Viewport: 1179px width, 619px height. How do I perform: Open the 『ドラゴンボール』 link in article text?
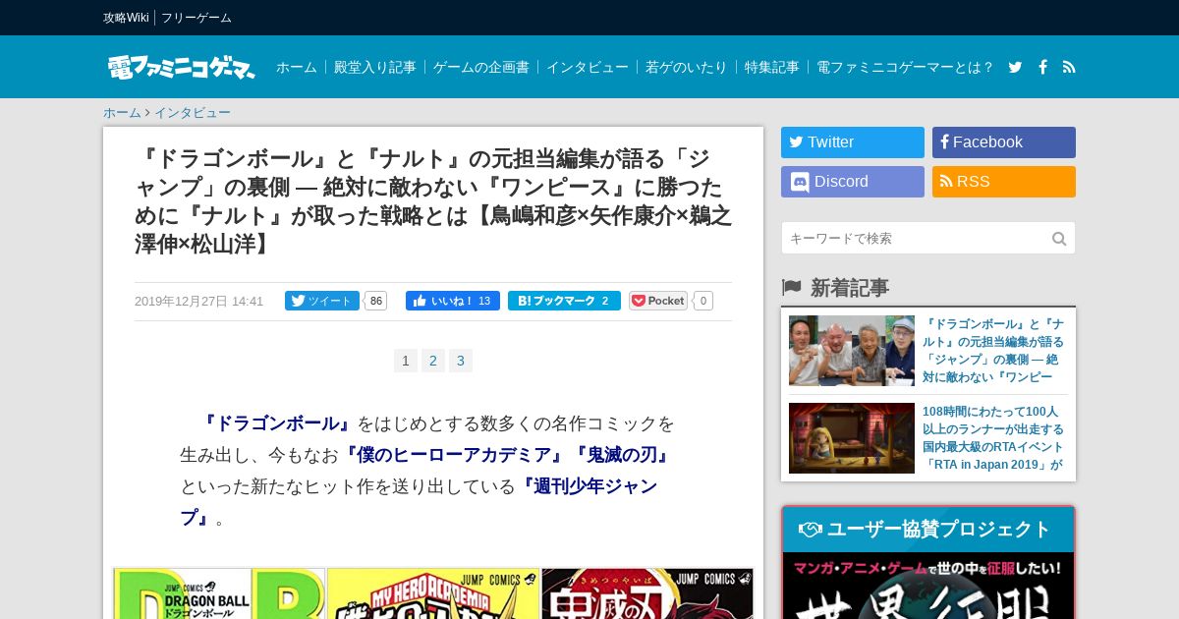277,423
